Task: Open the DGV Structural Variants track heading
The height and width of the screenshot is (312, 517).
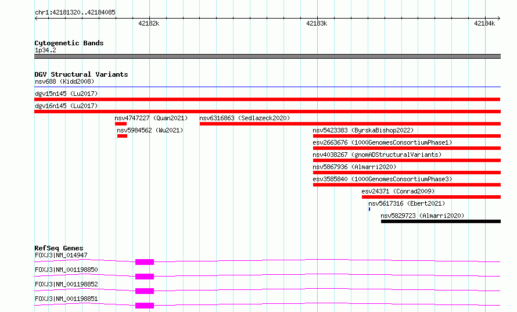Action: (x=81, y=74)
